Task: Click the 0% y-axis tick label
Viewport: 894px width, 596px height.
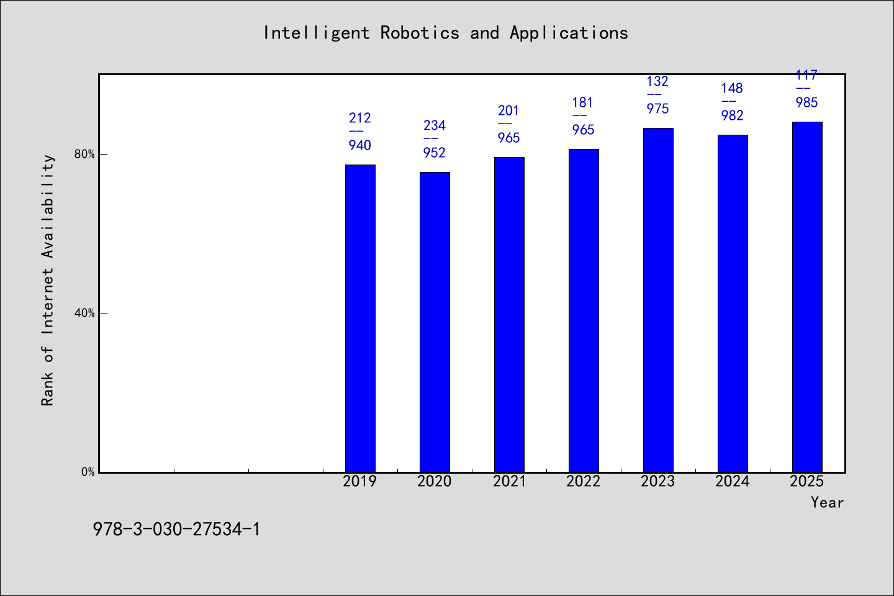Action: [88, 472]
